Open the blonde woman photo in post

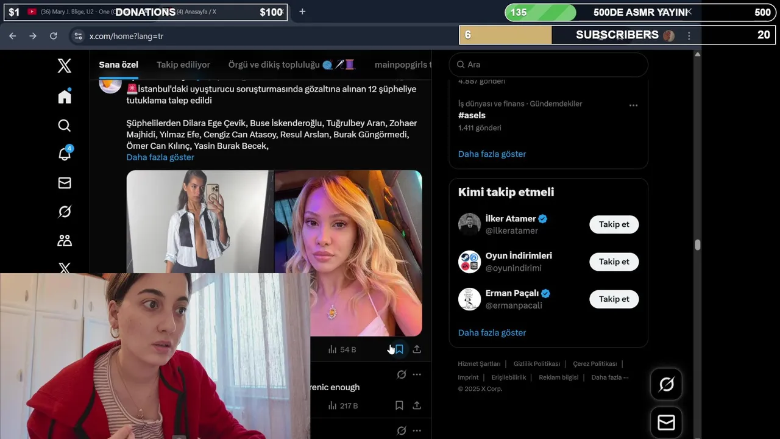coord(349,253)
